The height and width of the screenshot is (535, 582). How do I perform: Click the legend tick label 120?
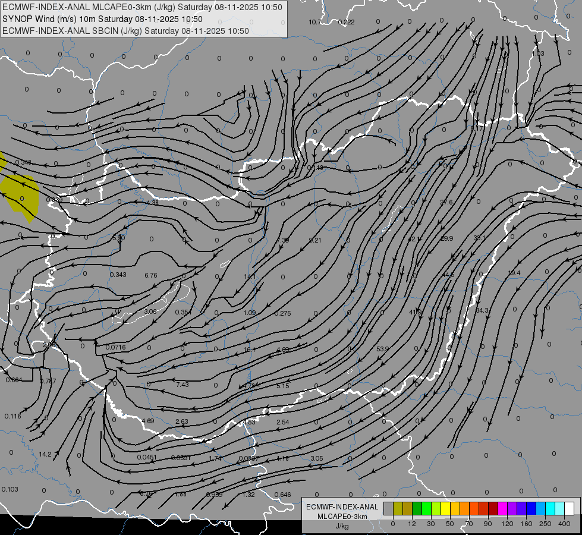point(507,524)
